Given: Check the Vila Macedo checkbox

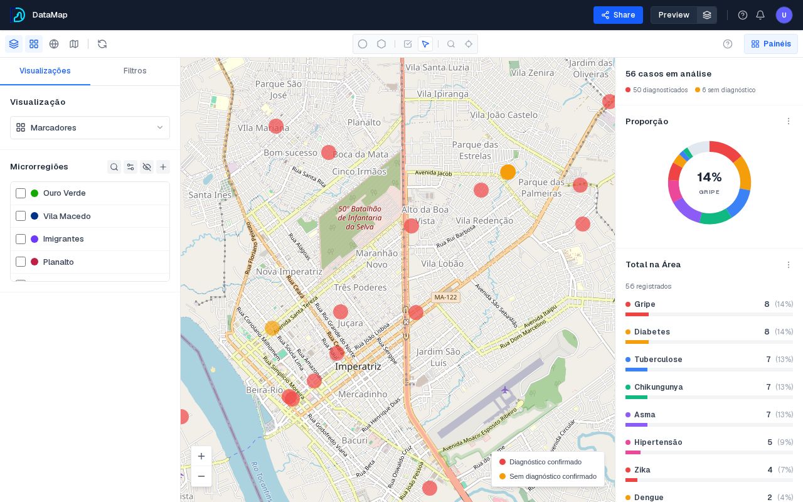Looking at the screenshot, I should [21, 216].
